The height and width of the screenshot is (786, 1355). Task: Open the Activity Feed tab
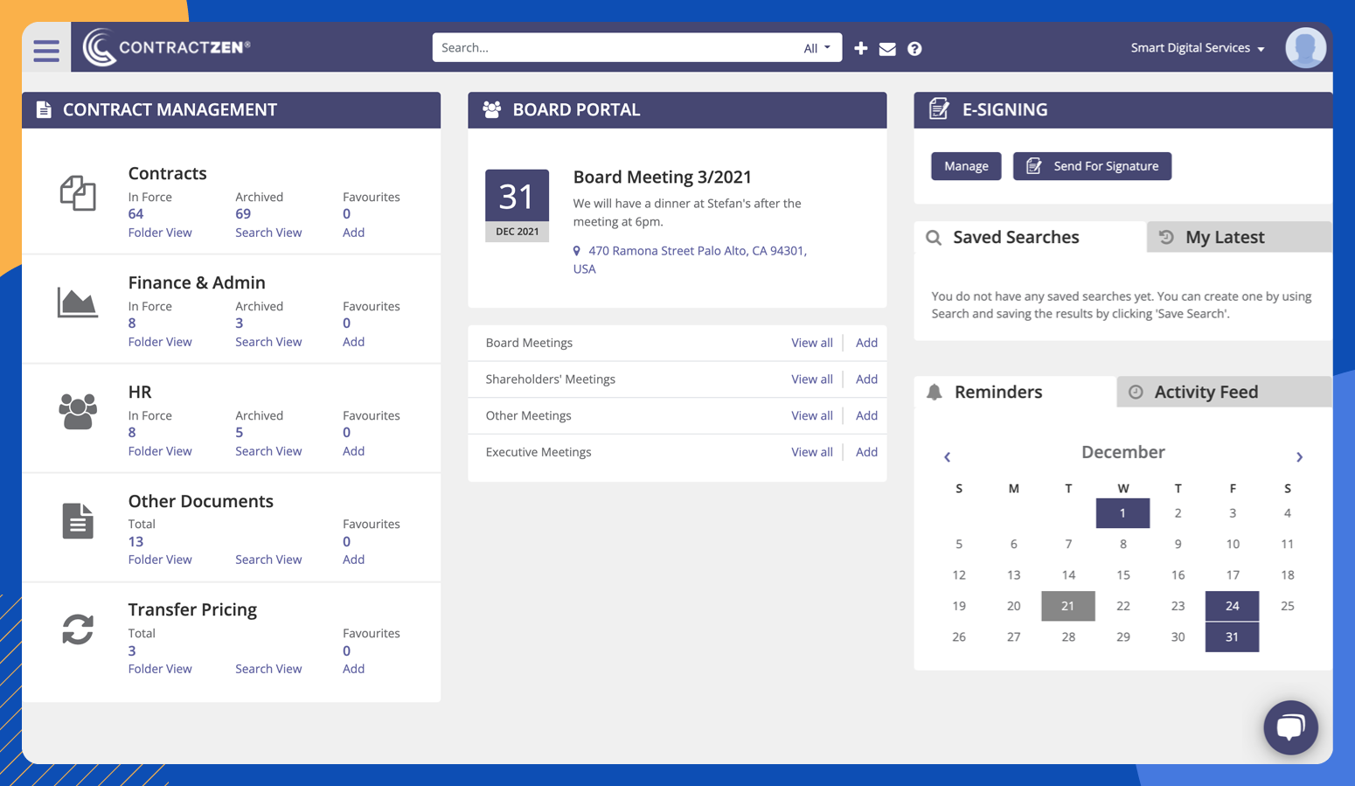[1205, 392]
